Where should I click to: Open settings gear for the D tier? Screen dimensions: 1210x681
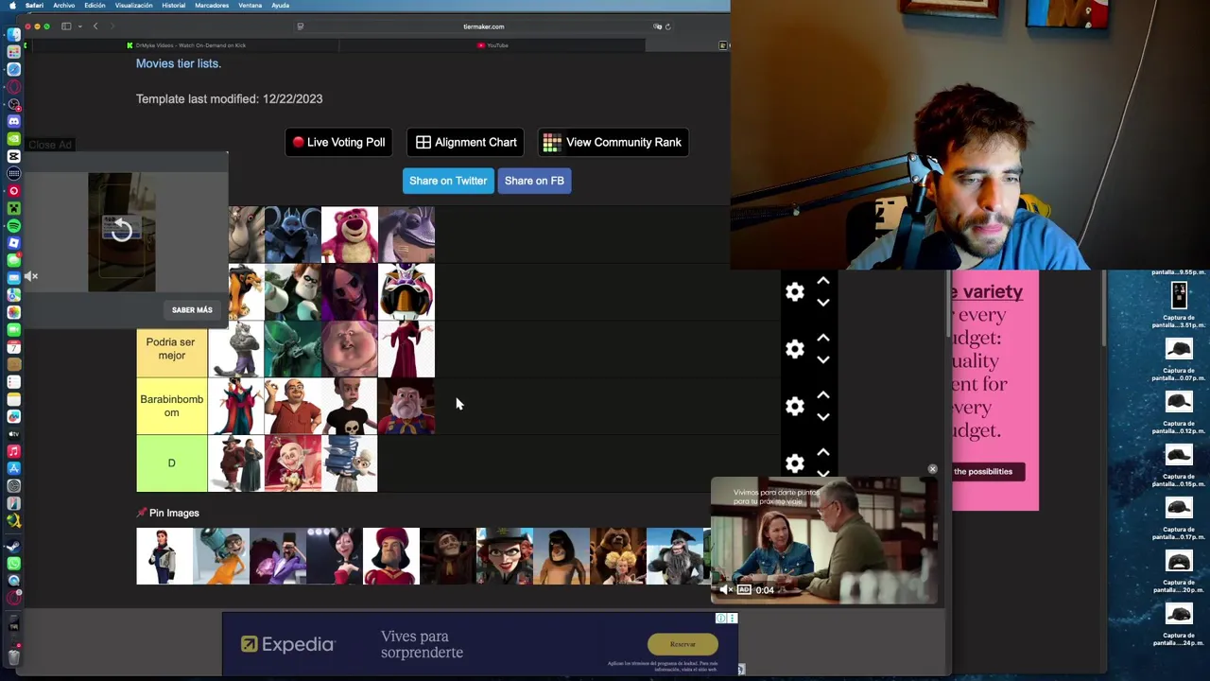click(x=795, y=463)
